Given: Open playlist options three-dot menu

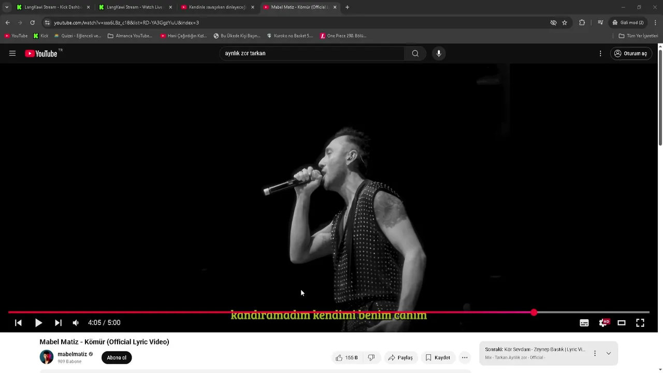Looking at the screenshot, I should click(595, 353).
